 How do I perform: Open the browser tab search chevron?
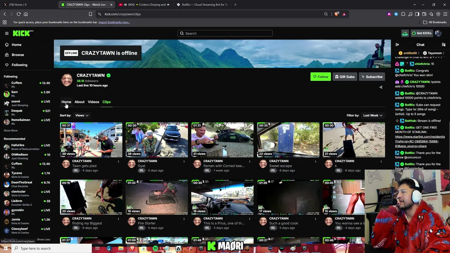pyautogui.click(x=414, y=5)
